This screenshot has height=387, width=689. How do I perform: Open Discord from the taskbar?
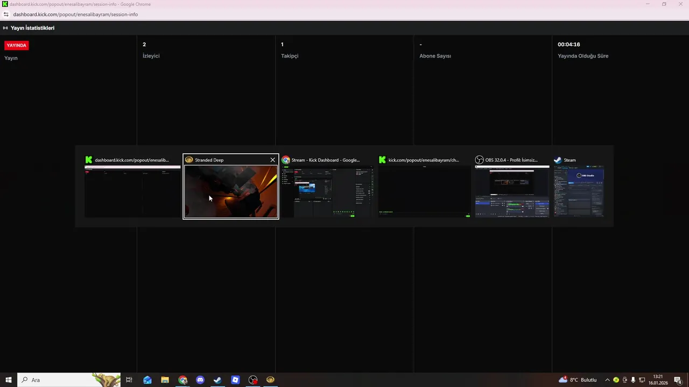[200, 380]
